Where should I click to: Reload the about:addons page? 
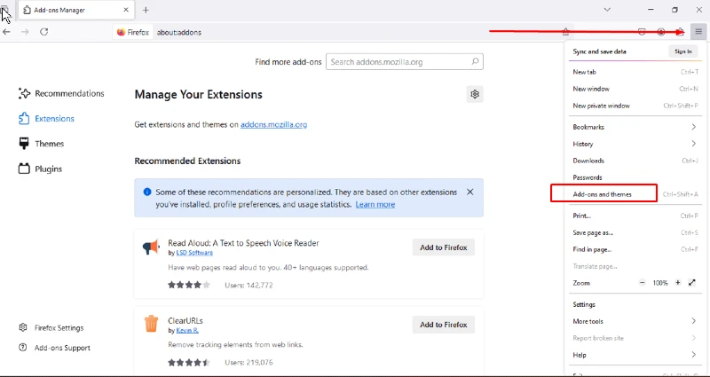click(x=43, y=32)
